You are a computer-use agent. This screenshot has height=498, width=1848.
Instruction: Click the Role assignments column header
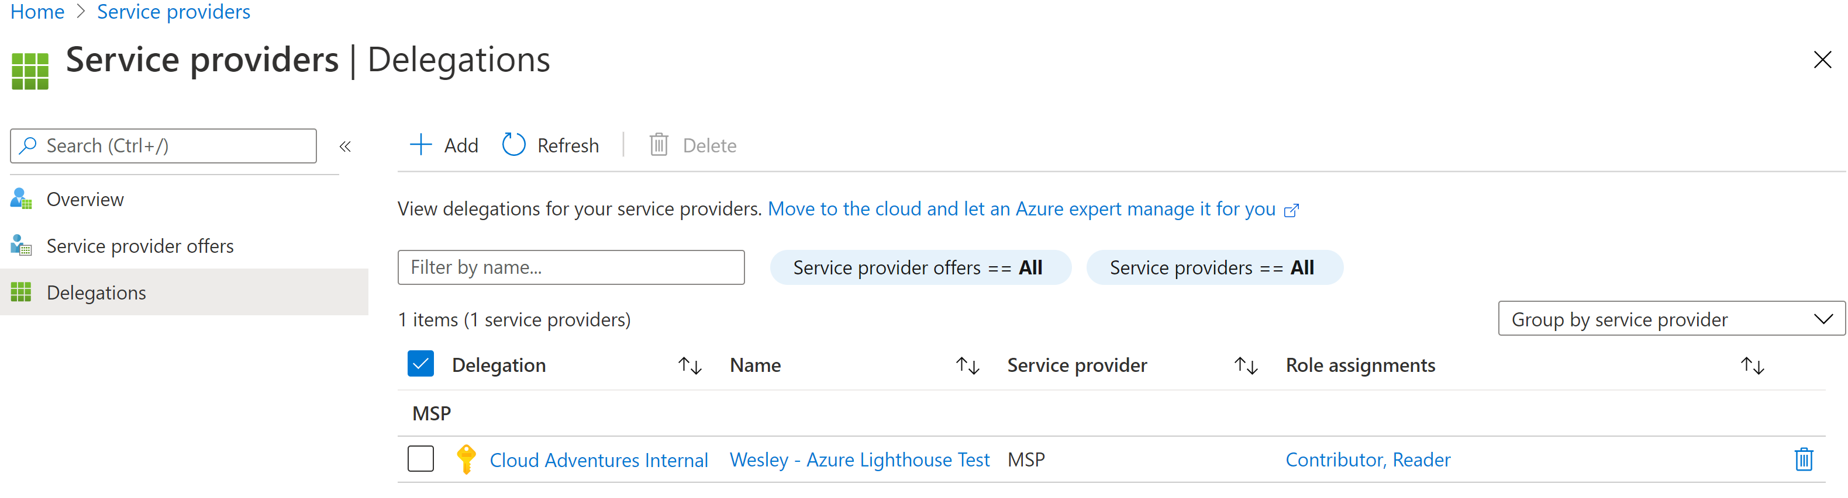(1360, 365)
